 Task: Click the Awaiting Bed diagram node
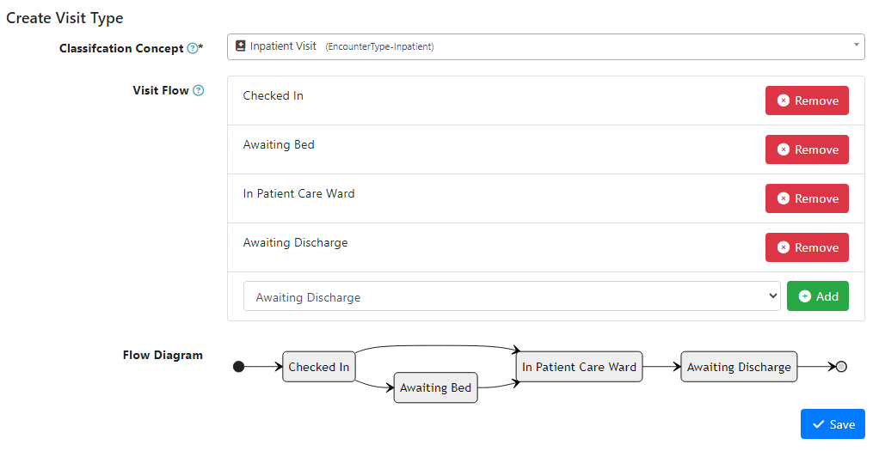(x=435, y=387)
